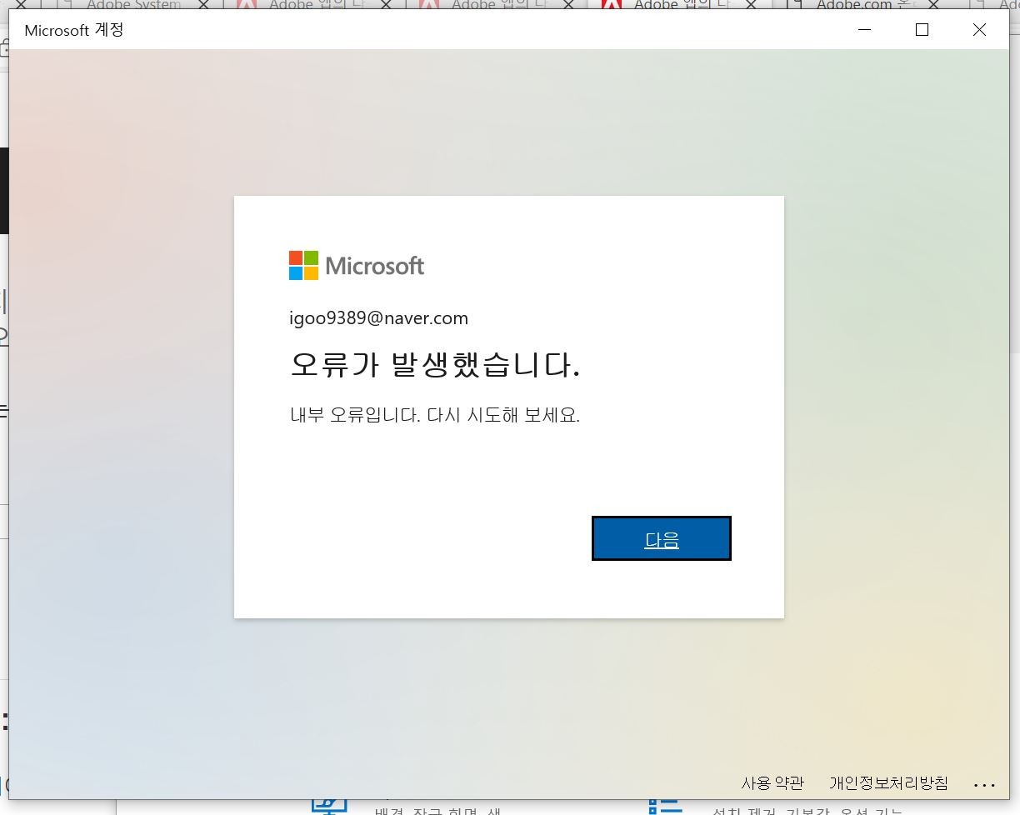1020x815 pixels.
Task: Close the Adobe System browser tab
Action: [x=204, y=5]
